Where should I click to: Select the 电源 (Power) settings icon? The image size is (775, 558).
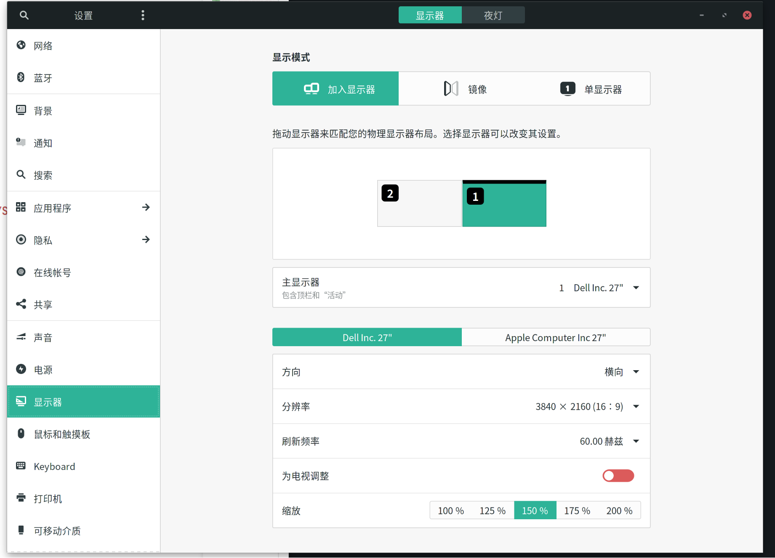click(x=21, y=369)
